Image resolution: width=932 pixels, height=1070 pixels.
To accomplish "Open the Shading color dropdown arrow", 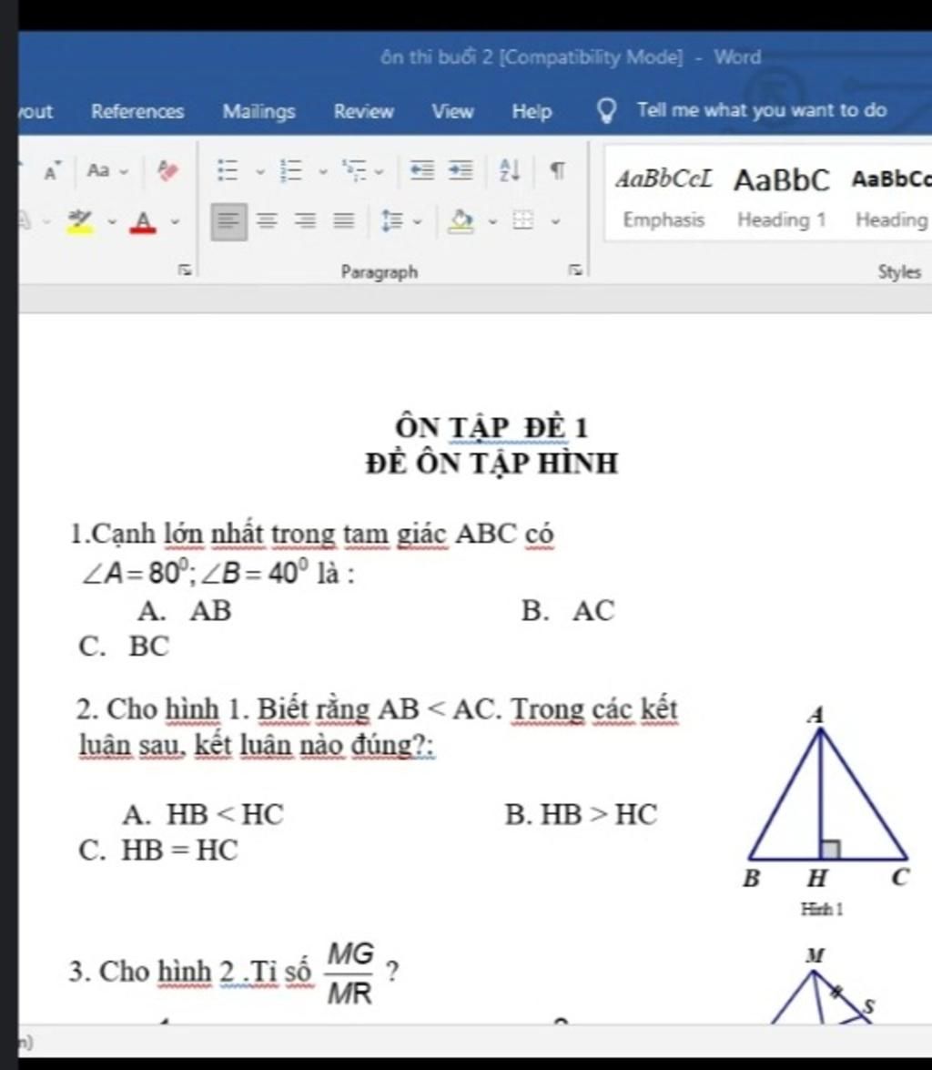I will point(492,222).
